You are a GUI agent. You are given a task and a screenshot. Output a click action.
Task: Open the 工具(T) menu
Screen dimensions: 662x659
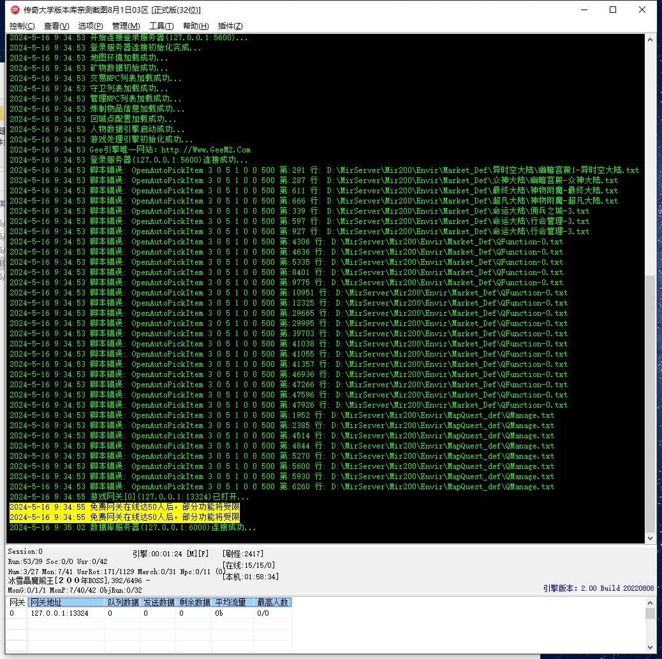[161, 26]
